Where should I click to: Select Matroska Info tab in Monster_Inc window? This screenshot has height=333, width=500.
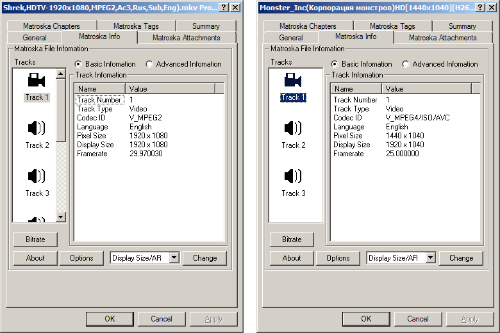coord(356,37)
